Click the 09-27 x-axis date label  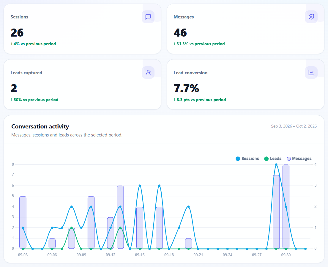pyautogui.click(x=257, y=255)
